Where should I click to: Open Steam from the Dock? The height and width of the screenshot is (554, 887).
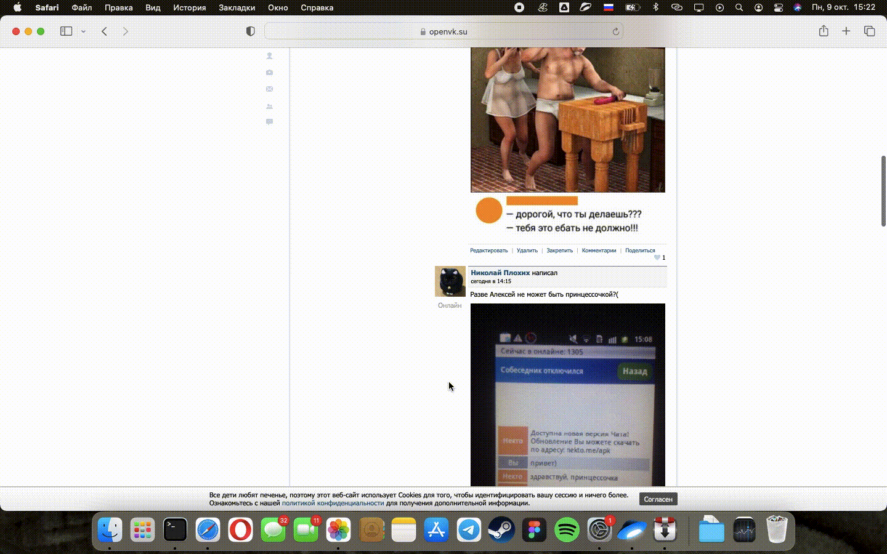[501, 529]
